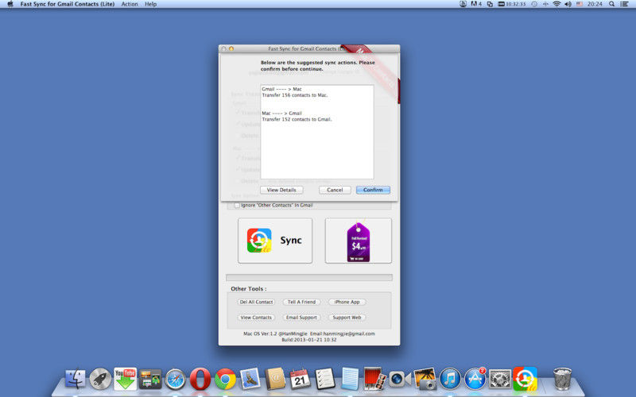Click the developer email text at bottom
Image resolution: width=636 pixels, height=397 pixels.
point(343,333)
